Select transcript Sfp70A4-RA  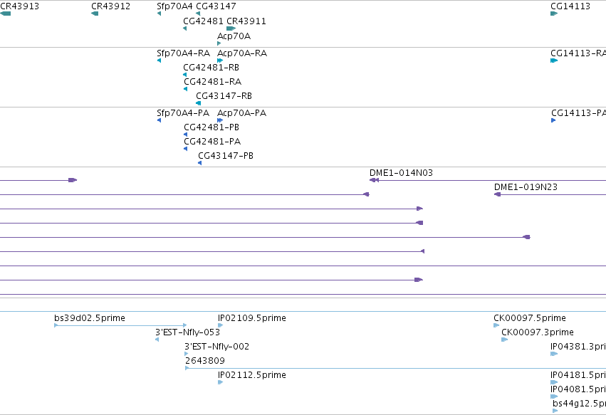(x=183, y=53)
